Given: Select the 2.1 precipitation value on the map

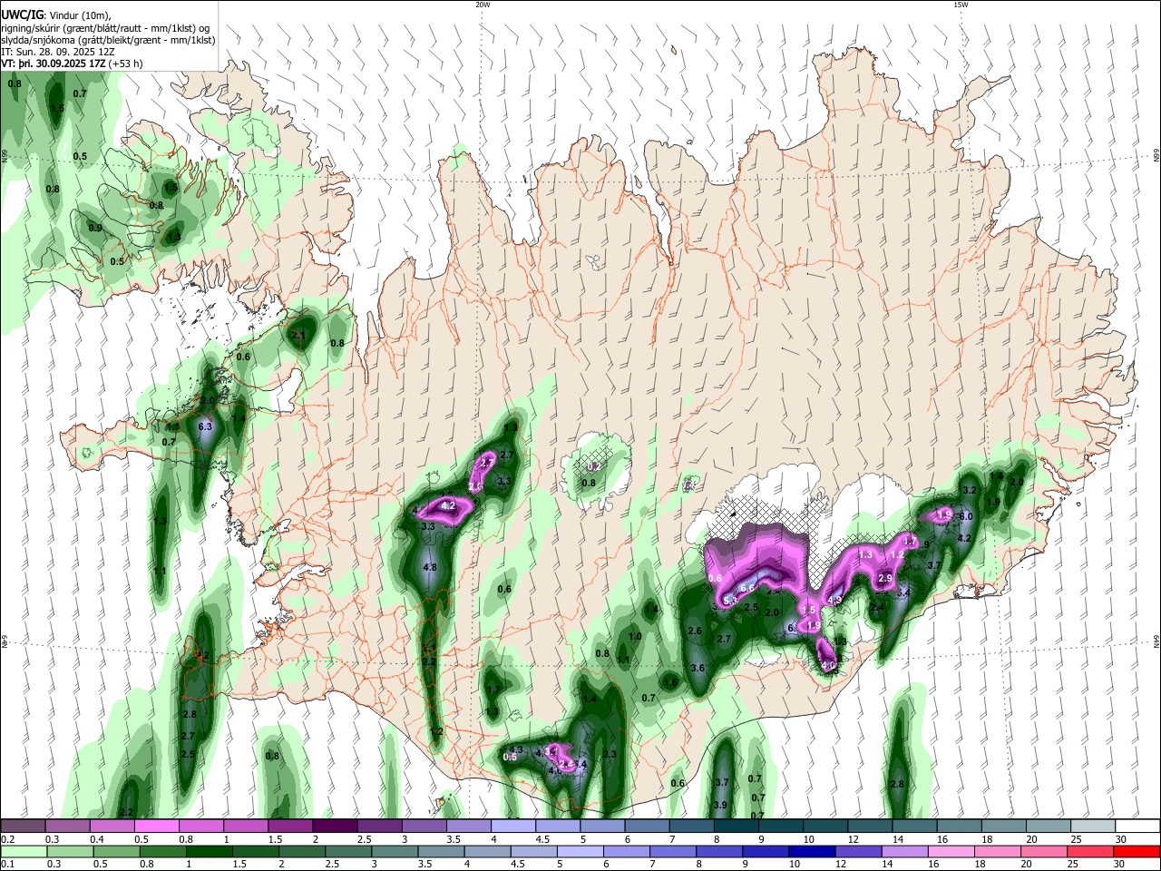Looking at the screenshot, I should (x=299, y=335).
